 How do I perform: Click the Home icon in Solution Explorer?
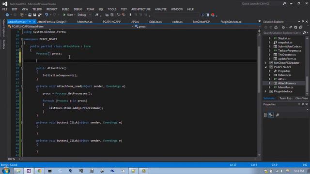pos(276,28)
